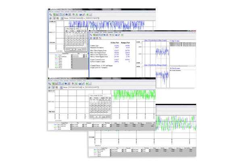
Task: Click red magnifier icon in statistics window second row
Action: [100, 38]
